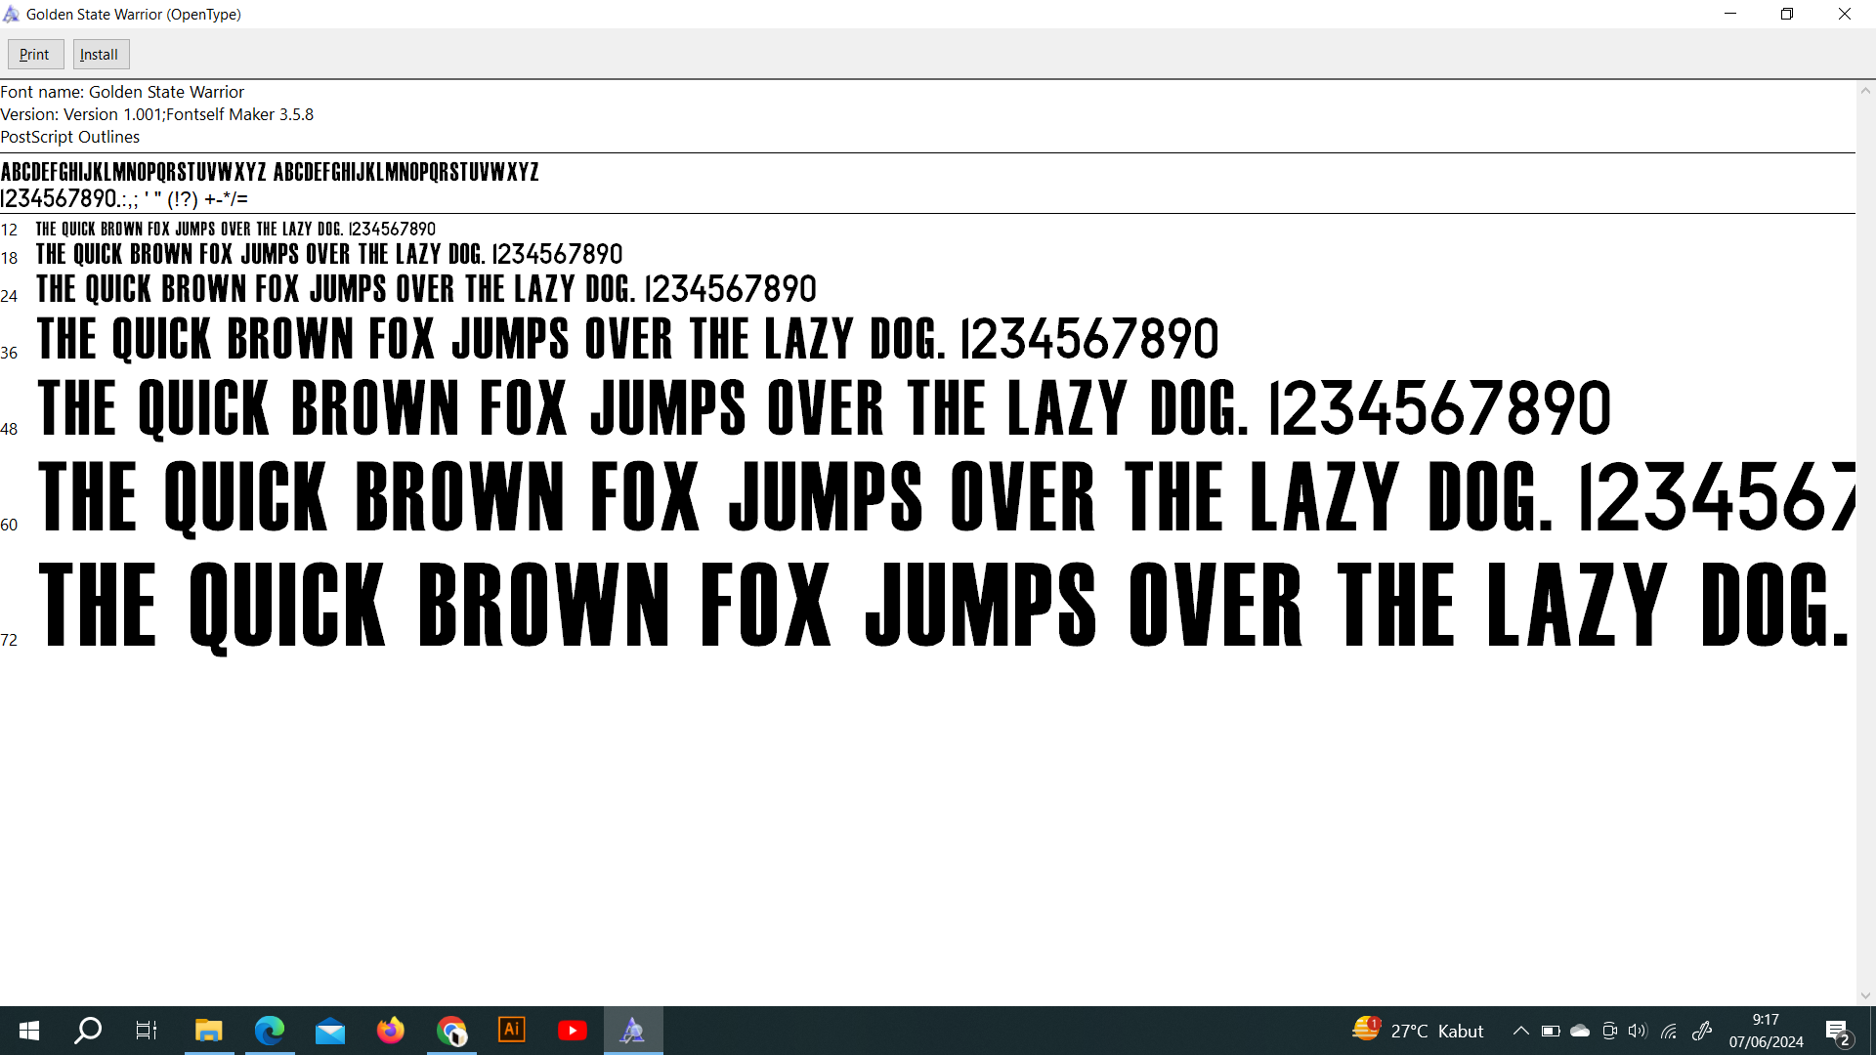Open the Wi-Fi network flyout
The image size is (1876, 1055).
tap(1669, 1031)
